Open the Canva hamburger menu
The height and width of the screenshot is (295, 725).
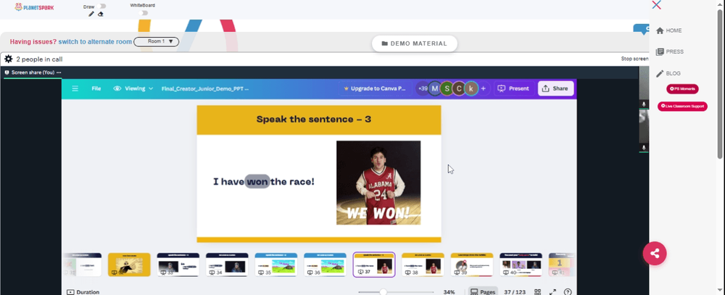tap(75, 88)
